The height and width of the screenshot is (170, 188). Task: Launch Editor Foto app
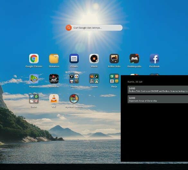click(x=114, y=58)
